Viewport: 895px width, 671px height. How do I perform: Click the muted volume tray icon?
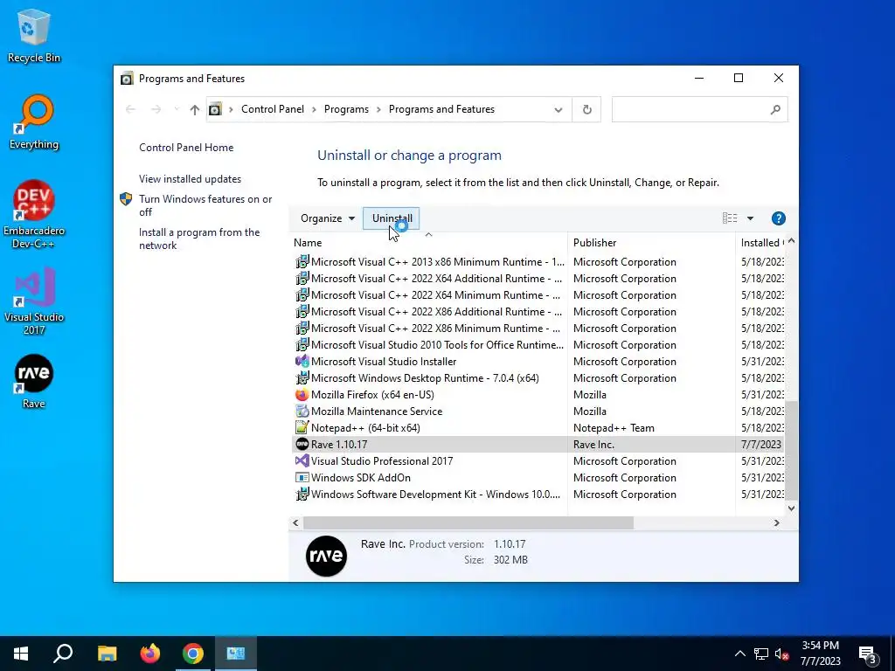pyautogui.click(x=781, y=654)
